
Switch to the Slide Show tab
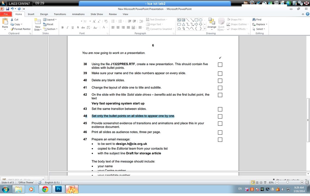point(97,14)
